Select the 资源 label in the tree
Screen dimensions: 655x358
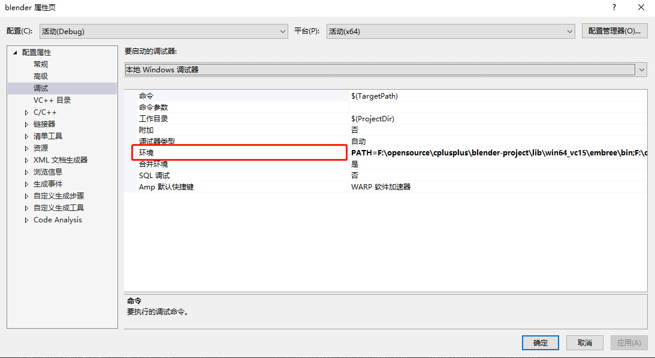(x=41, y=148)
